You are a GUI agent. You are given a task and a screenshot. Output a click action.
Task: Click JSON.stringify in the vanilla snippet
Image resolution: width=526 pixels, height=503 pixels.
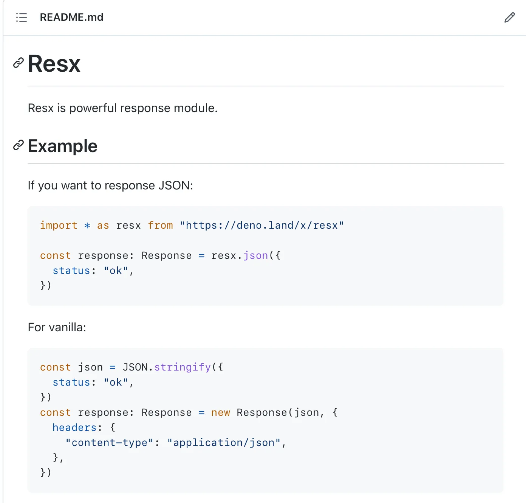pos(167,367)
